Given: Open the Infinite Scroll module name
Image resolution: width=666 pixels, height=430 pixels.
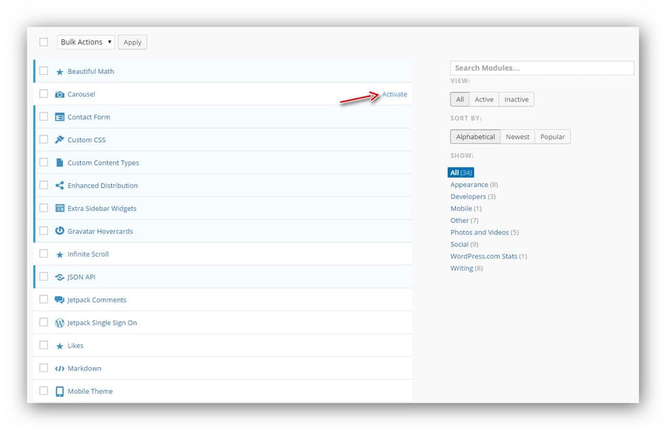Looking at the screenshot, I should 88,254.
